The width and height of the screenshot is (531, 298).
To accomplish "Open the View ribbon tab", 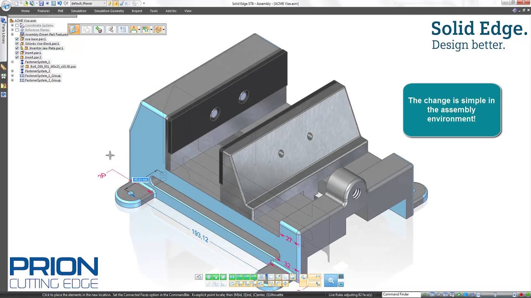I will tap(188, 11).
